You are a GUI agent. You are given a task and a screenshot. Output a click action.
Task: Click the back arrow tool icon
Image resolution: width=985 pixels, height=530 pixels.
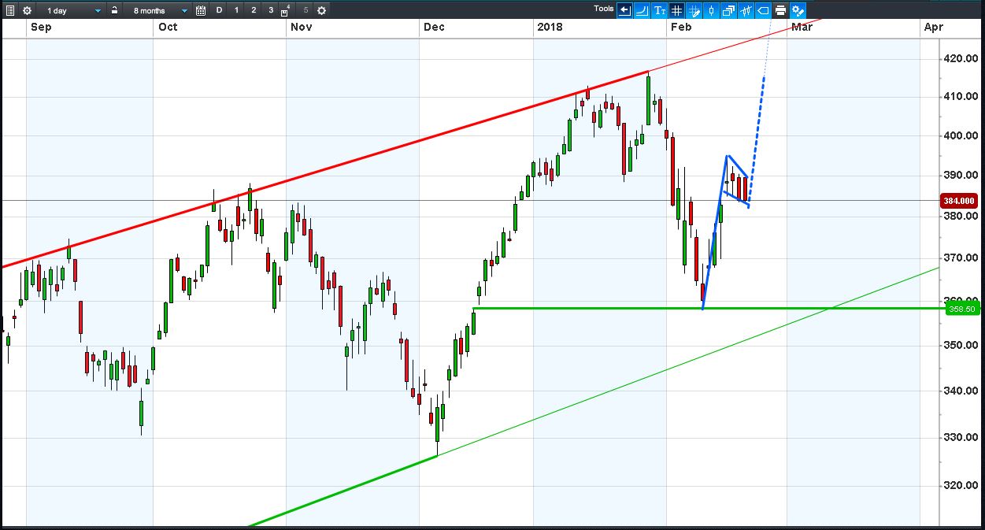coord(624,10)
